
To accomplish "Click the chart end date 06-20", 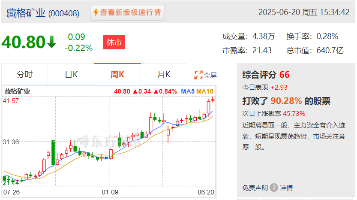I will [206, 192].
